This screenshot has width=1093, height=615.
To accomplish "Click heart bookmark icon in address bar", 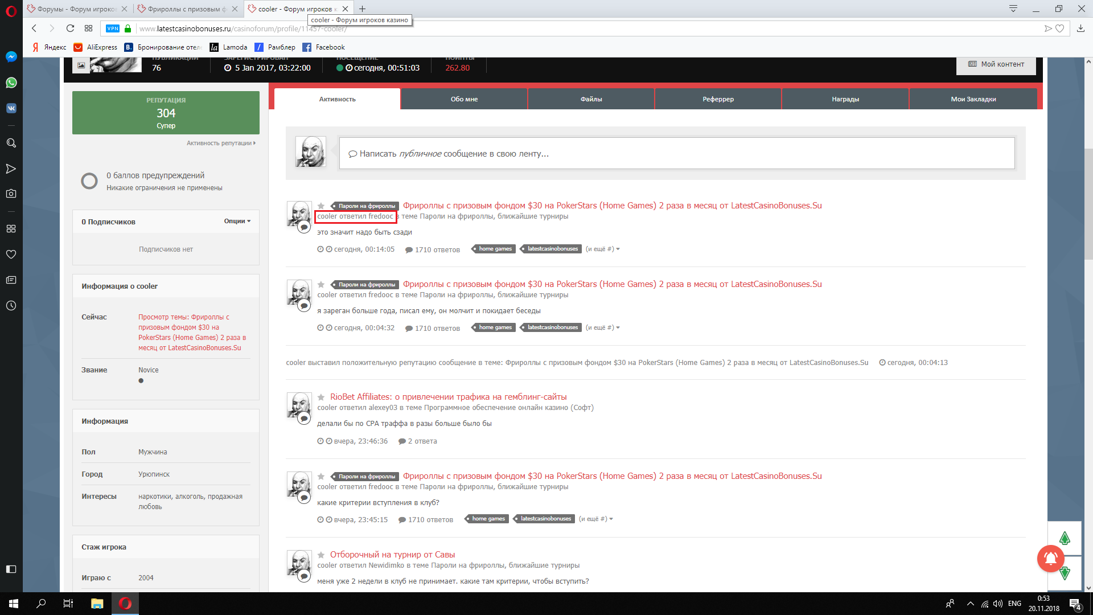I will click(x=1059, y=28).
